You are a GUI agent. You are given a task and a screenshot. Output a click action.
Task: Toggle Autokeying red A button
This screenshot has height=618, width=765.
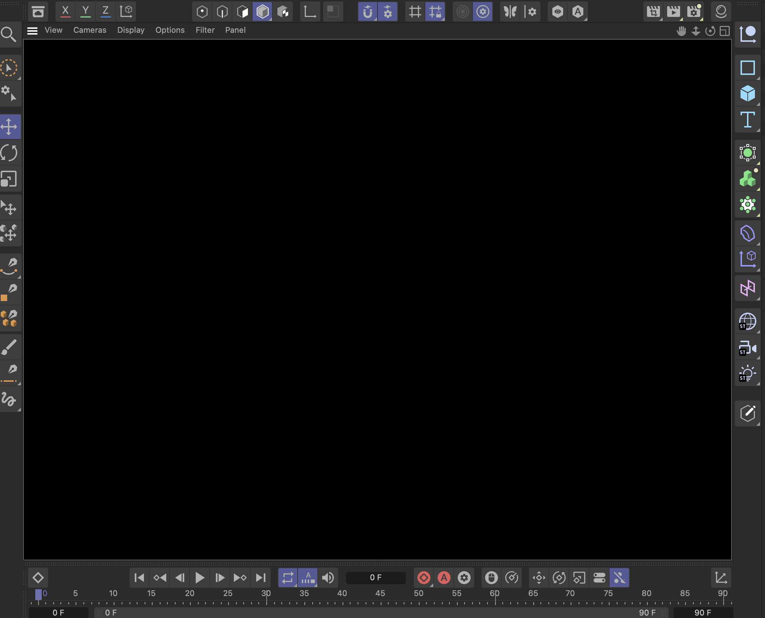[444, 578]
